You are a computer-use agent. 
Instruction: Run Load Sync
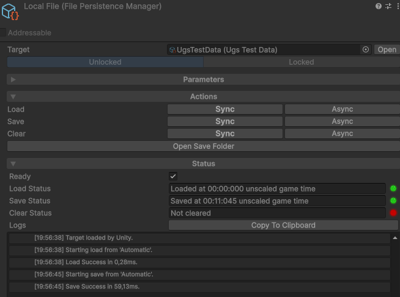point(225,109)
